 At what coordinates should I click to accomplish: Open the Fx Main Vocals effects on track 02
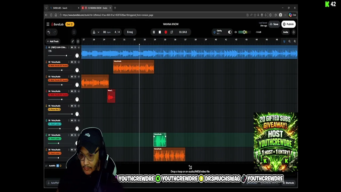58,66
